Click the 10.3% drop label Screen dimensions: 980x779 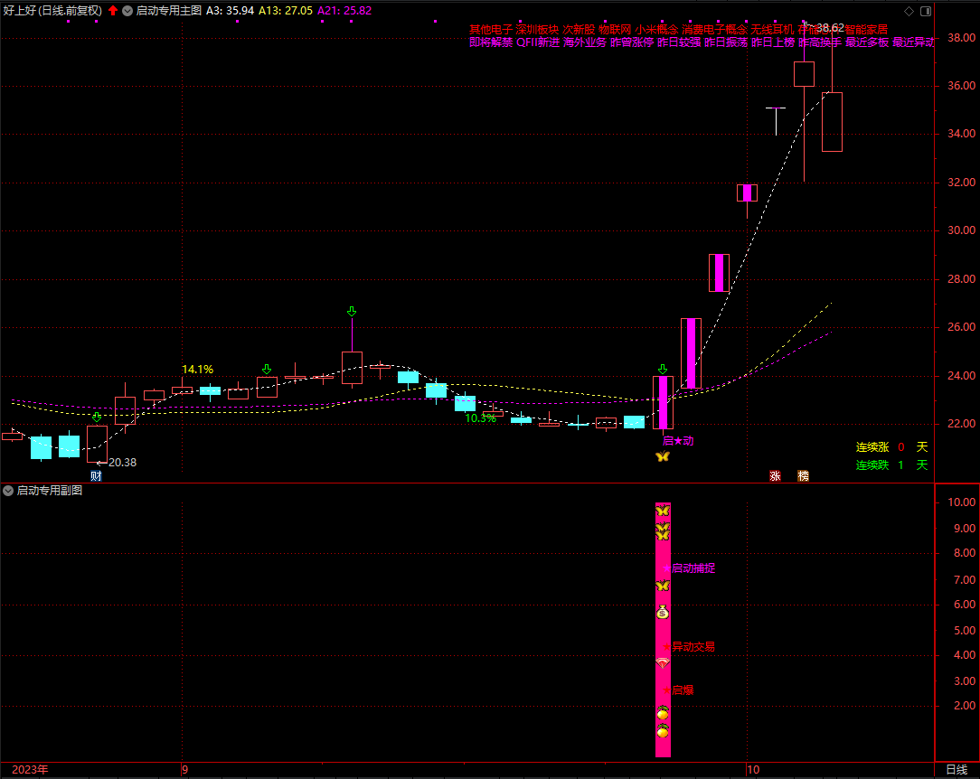click(481, 418)
